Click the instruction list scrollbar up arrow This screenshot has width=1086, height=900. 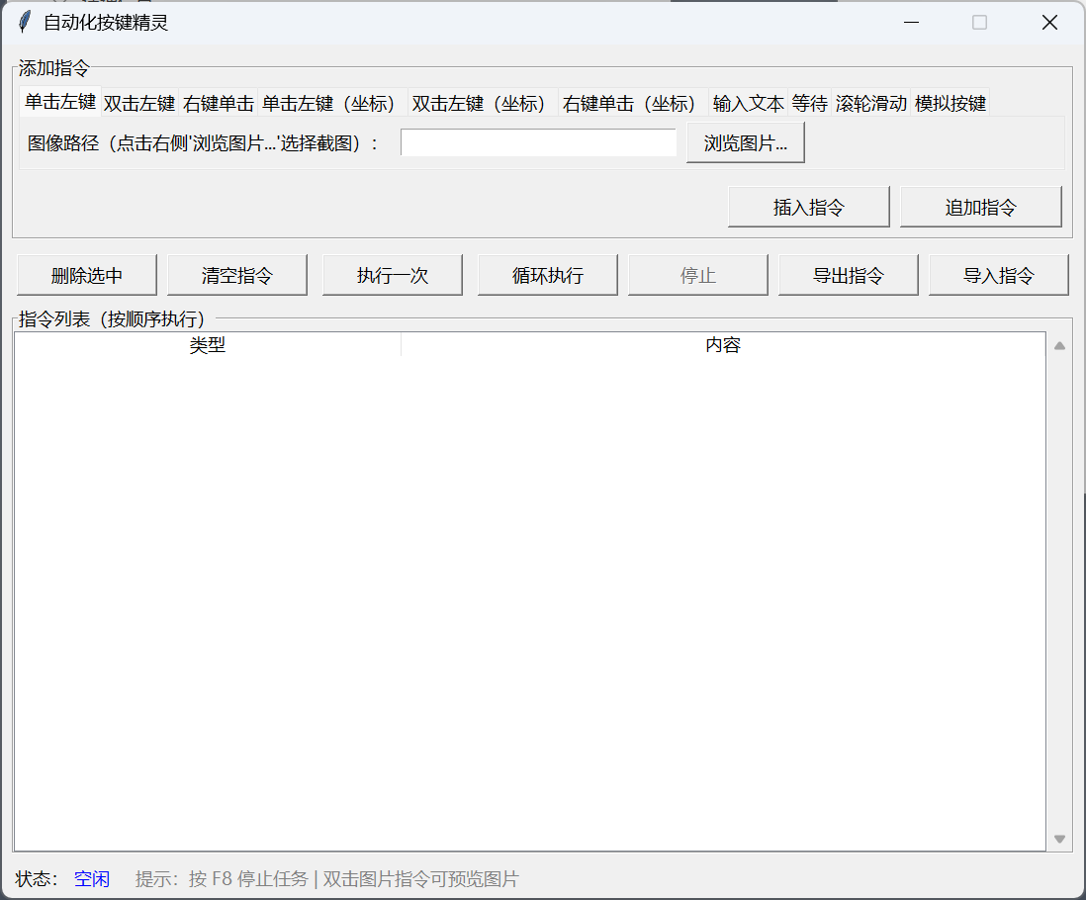(x=1059, y=345)
